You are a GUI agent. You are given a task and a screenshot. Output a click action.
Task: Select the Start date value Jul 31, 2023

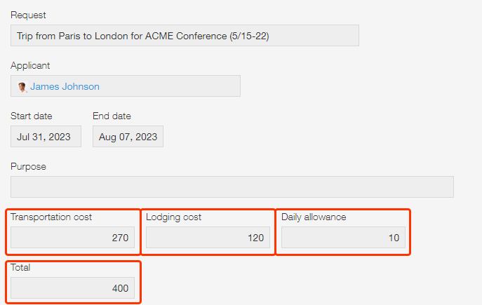(46, 137)
